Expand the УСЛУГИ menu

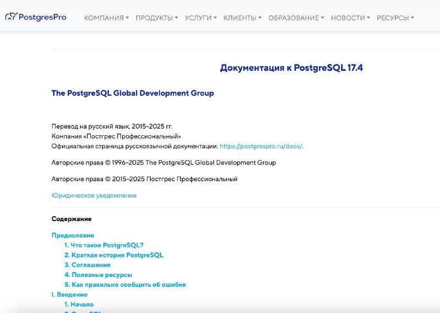click(201, 18)
